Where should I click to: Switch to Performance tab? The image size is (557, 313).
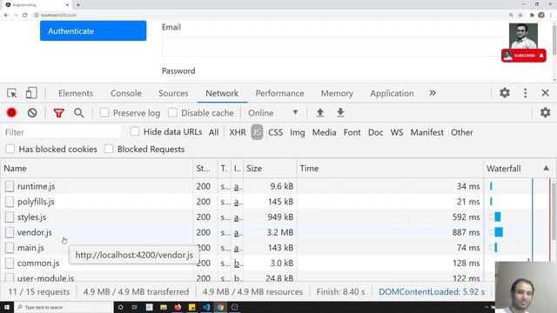280,93
